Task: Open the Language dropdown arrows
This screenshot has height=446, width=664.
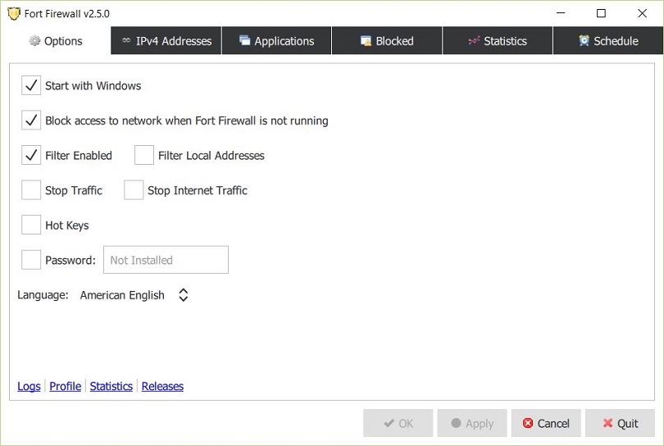Action: coord(183,295)
